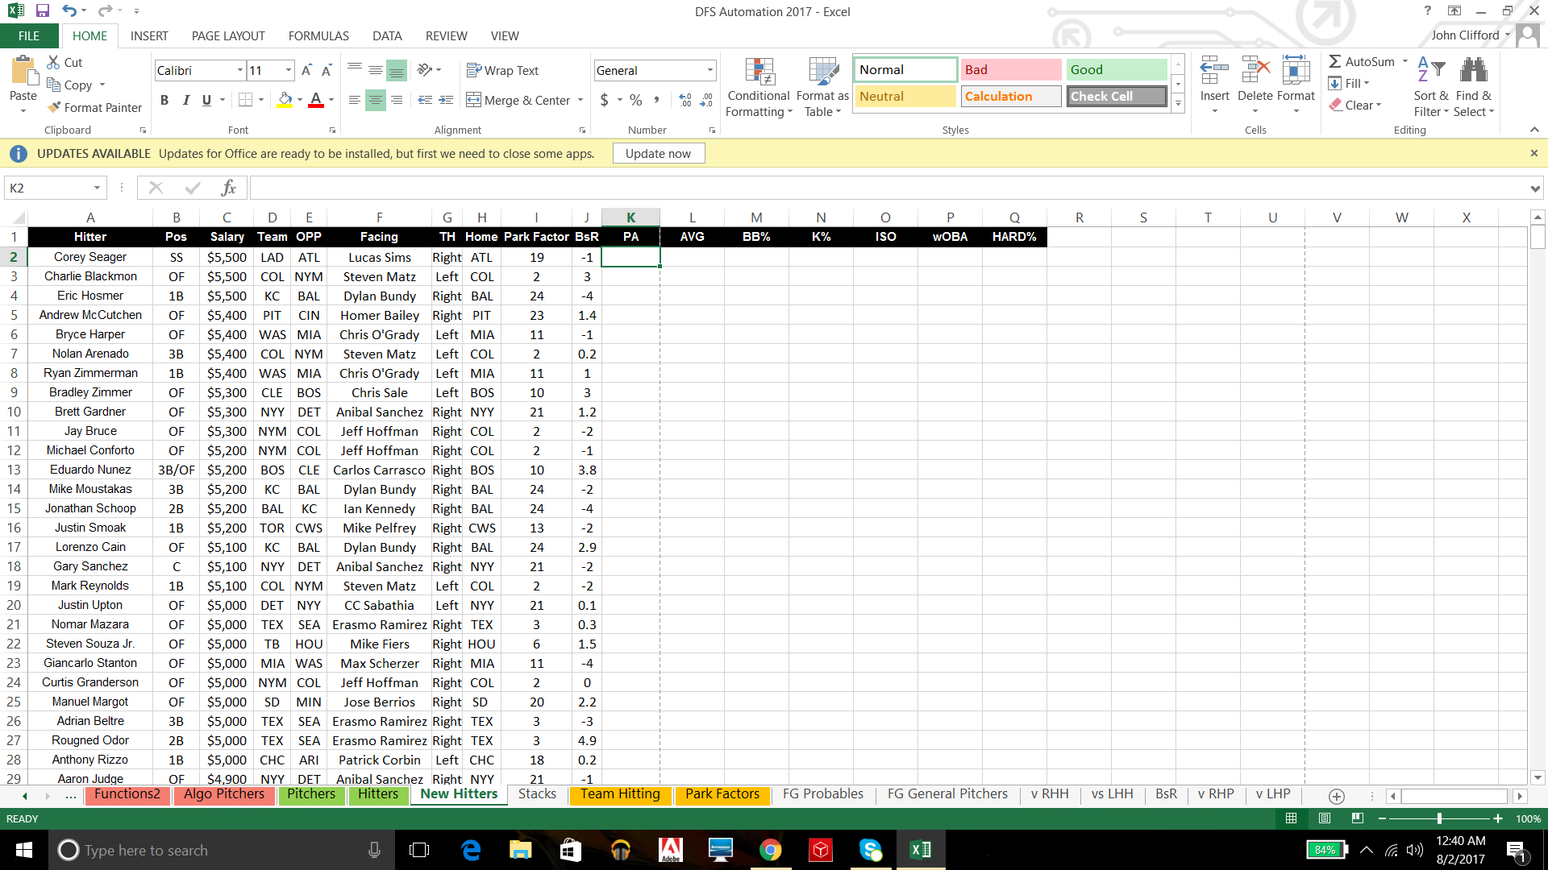The image size is (1548, 870).
Task: Click the Undo arrow icon
Action: [x=69, y=11]
